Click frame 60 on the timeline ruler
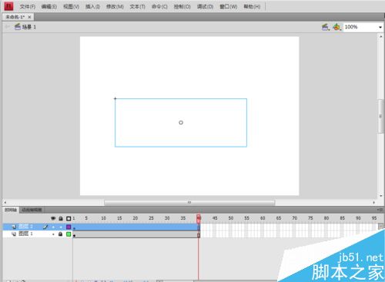Screen dimensions: 385x282 click(263, 218)
